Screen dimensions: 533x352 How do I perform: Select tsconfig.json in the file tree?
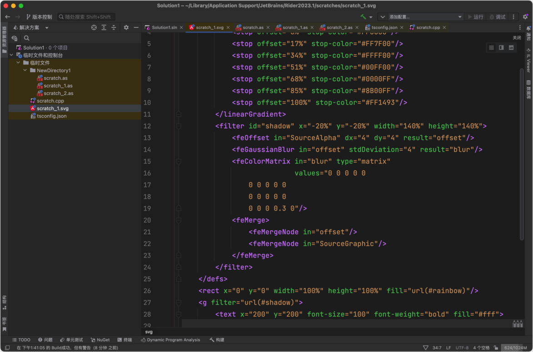51,116
